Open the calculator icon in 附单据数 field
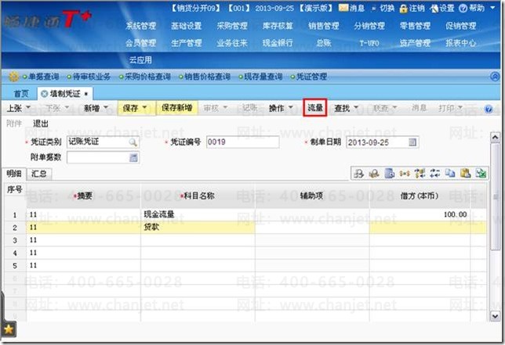This screenshot has height=345, width=505. (133, 157)
